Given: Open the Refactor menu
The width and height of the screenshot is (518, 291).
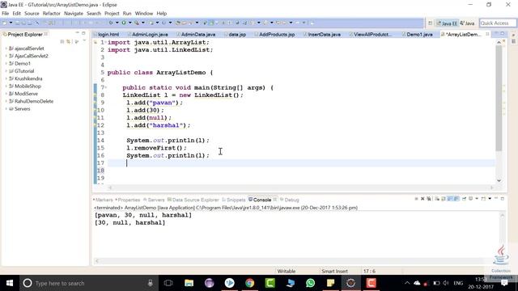Looking at the screenshot, I should 52,13.
